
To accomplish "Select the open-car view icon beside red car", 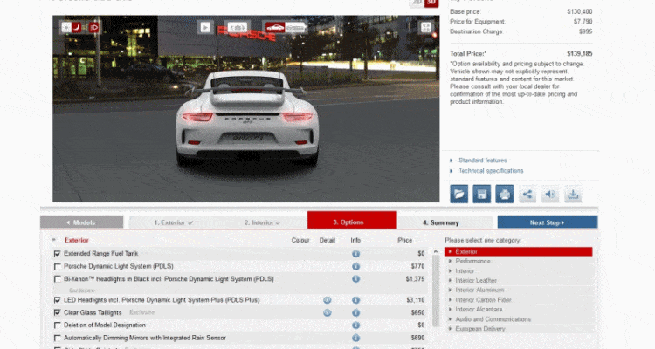I will pyautogui.click(x=296, y=28).
